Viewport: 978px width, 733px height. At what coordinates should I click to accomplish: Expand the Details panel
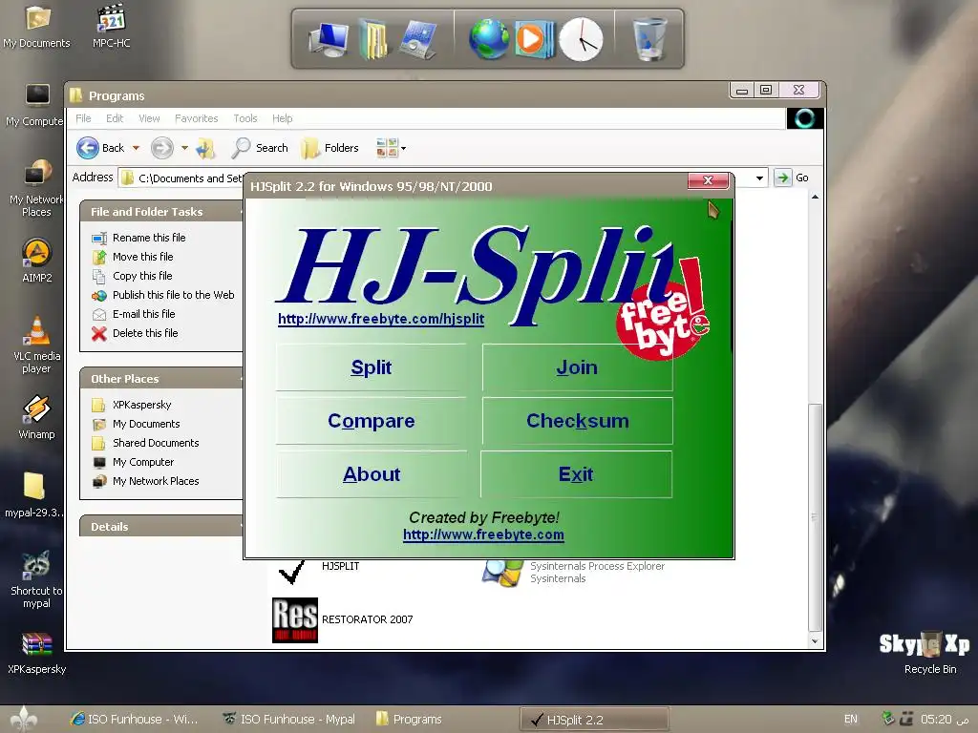point(161,526)
